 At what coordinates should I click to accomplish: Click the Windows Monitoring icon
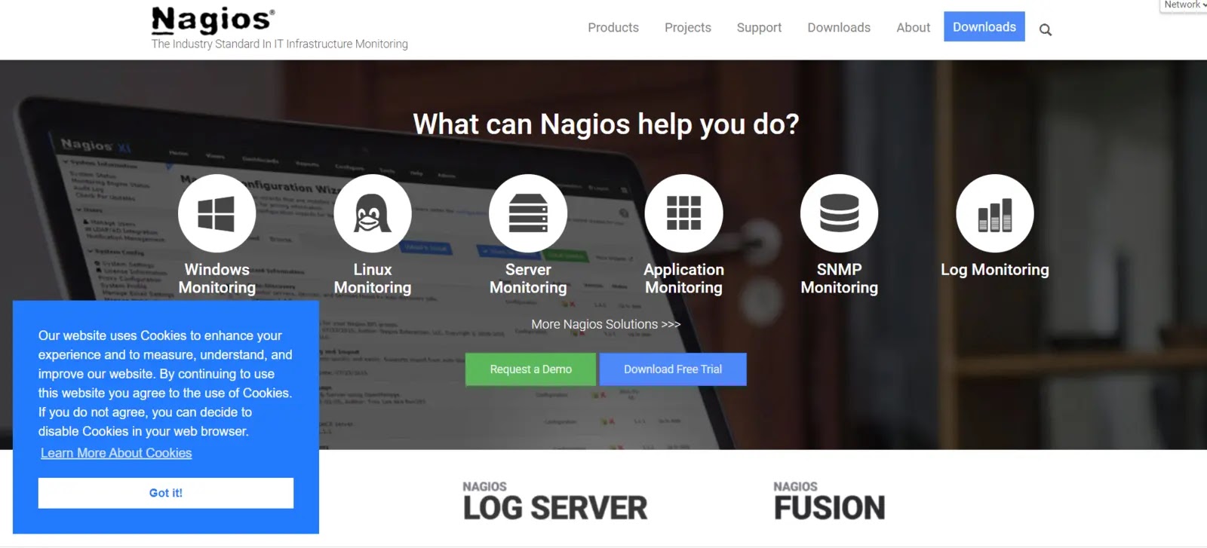(217, 213)
